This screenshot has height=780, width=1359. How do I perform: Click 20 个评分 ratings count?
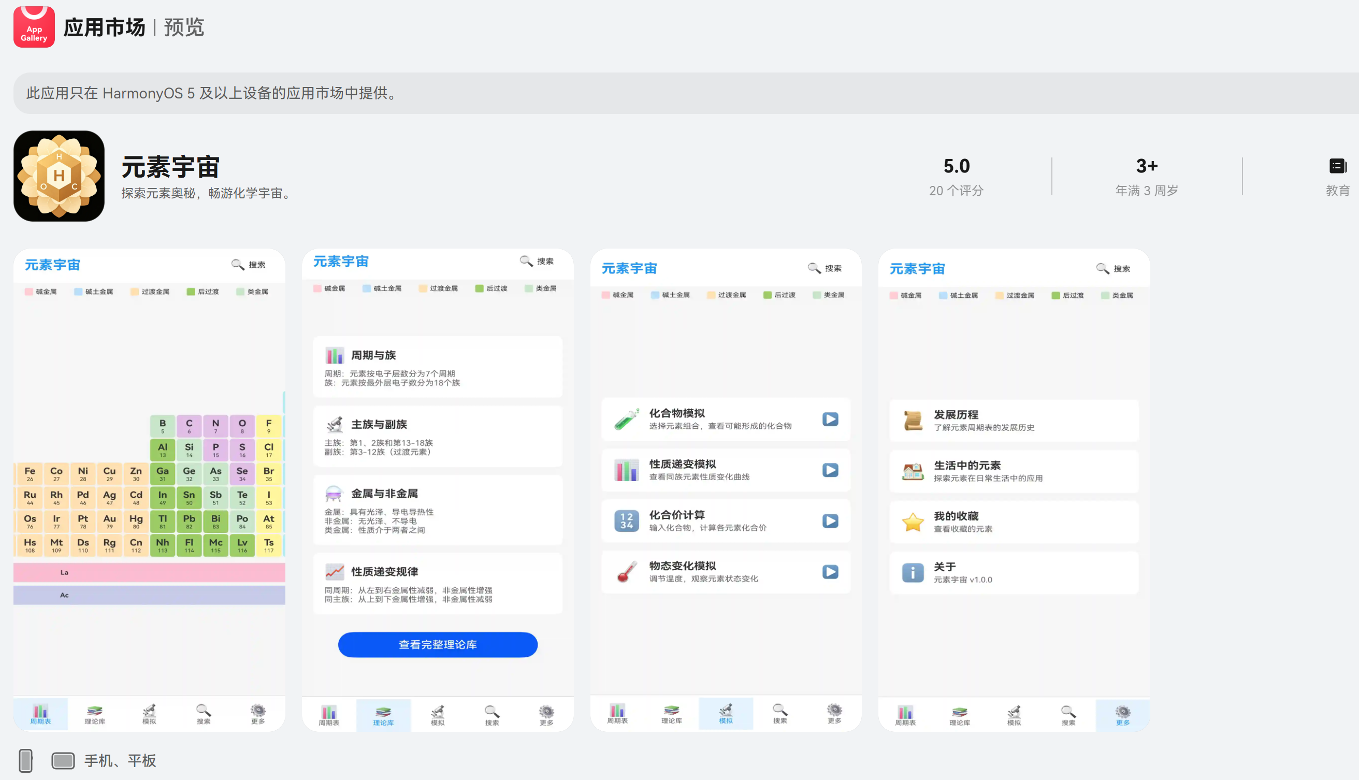(x=956, y=191)
